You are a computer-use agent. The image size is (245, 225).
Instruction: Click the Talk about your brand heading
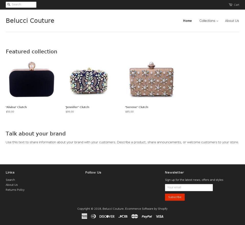(36, 134)
